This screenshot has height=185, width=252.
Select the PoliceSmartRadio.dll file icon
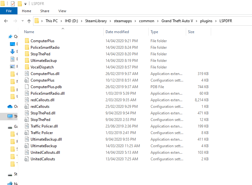click(x=27, y=93)
